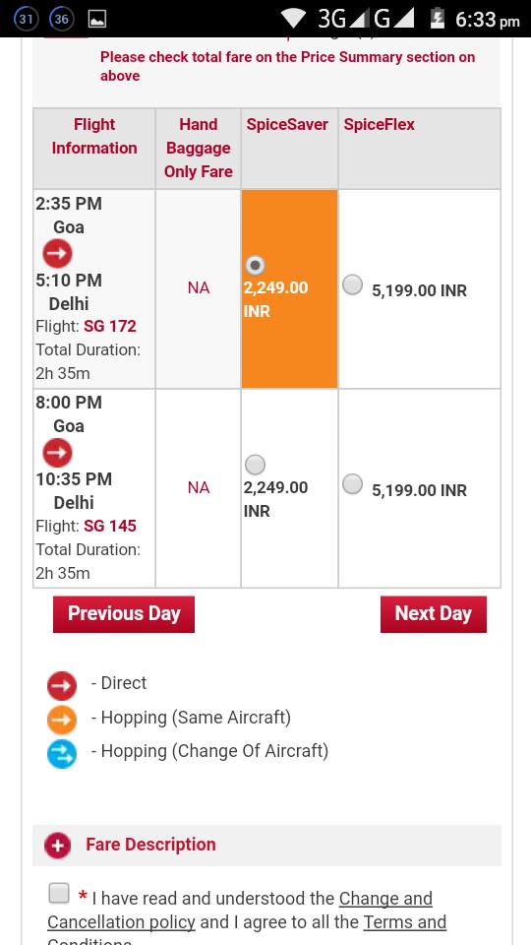Tap the battery icon in status bar
This screenshot has width=531, height=945.
tap(437, 19)
